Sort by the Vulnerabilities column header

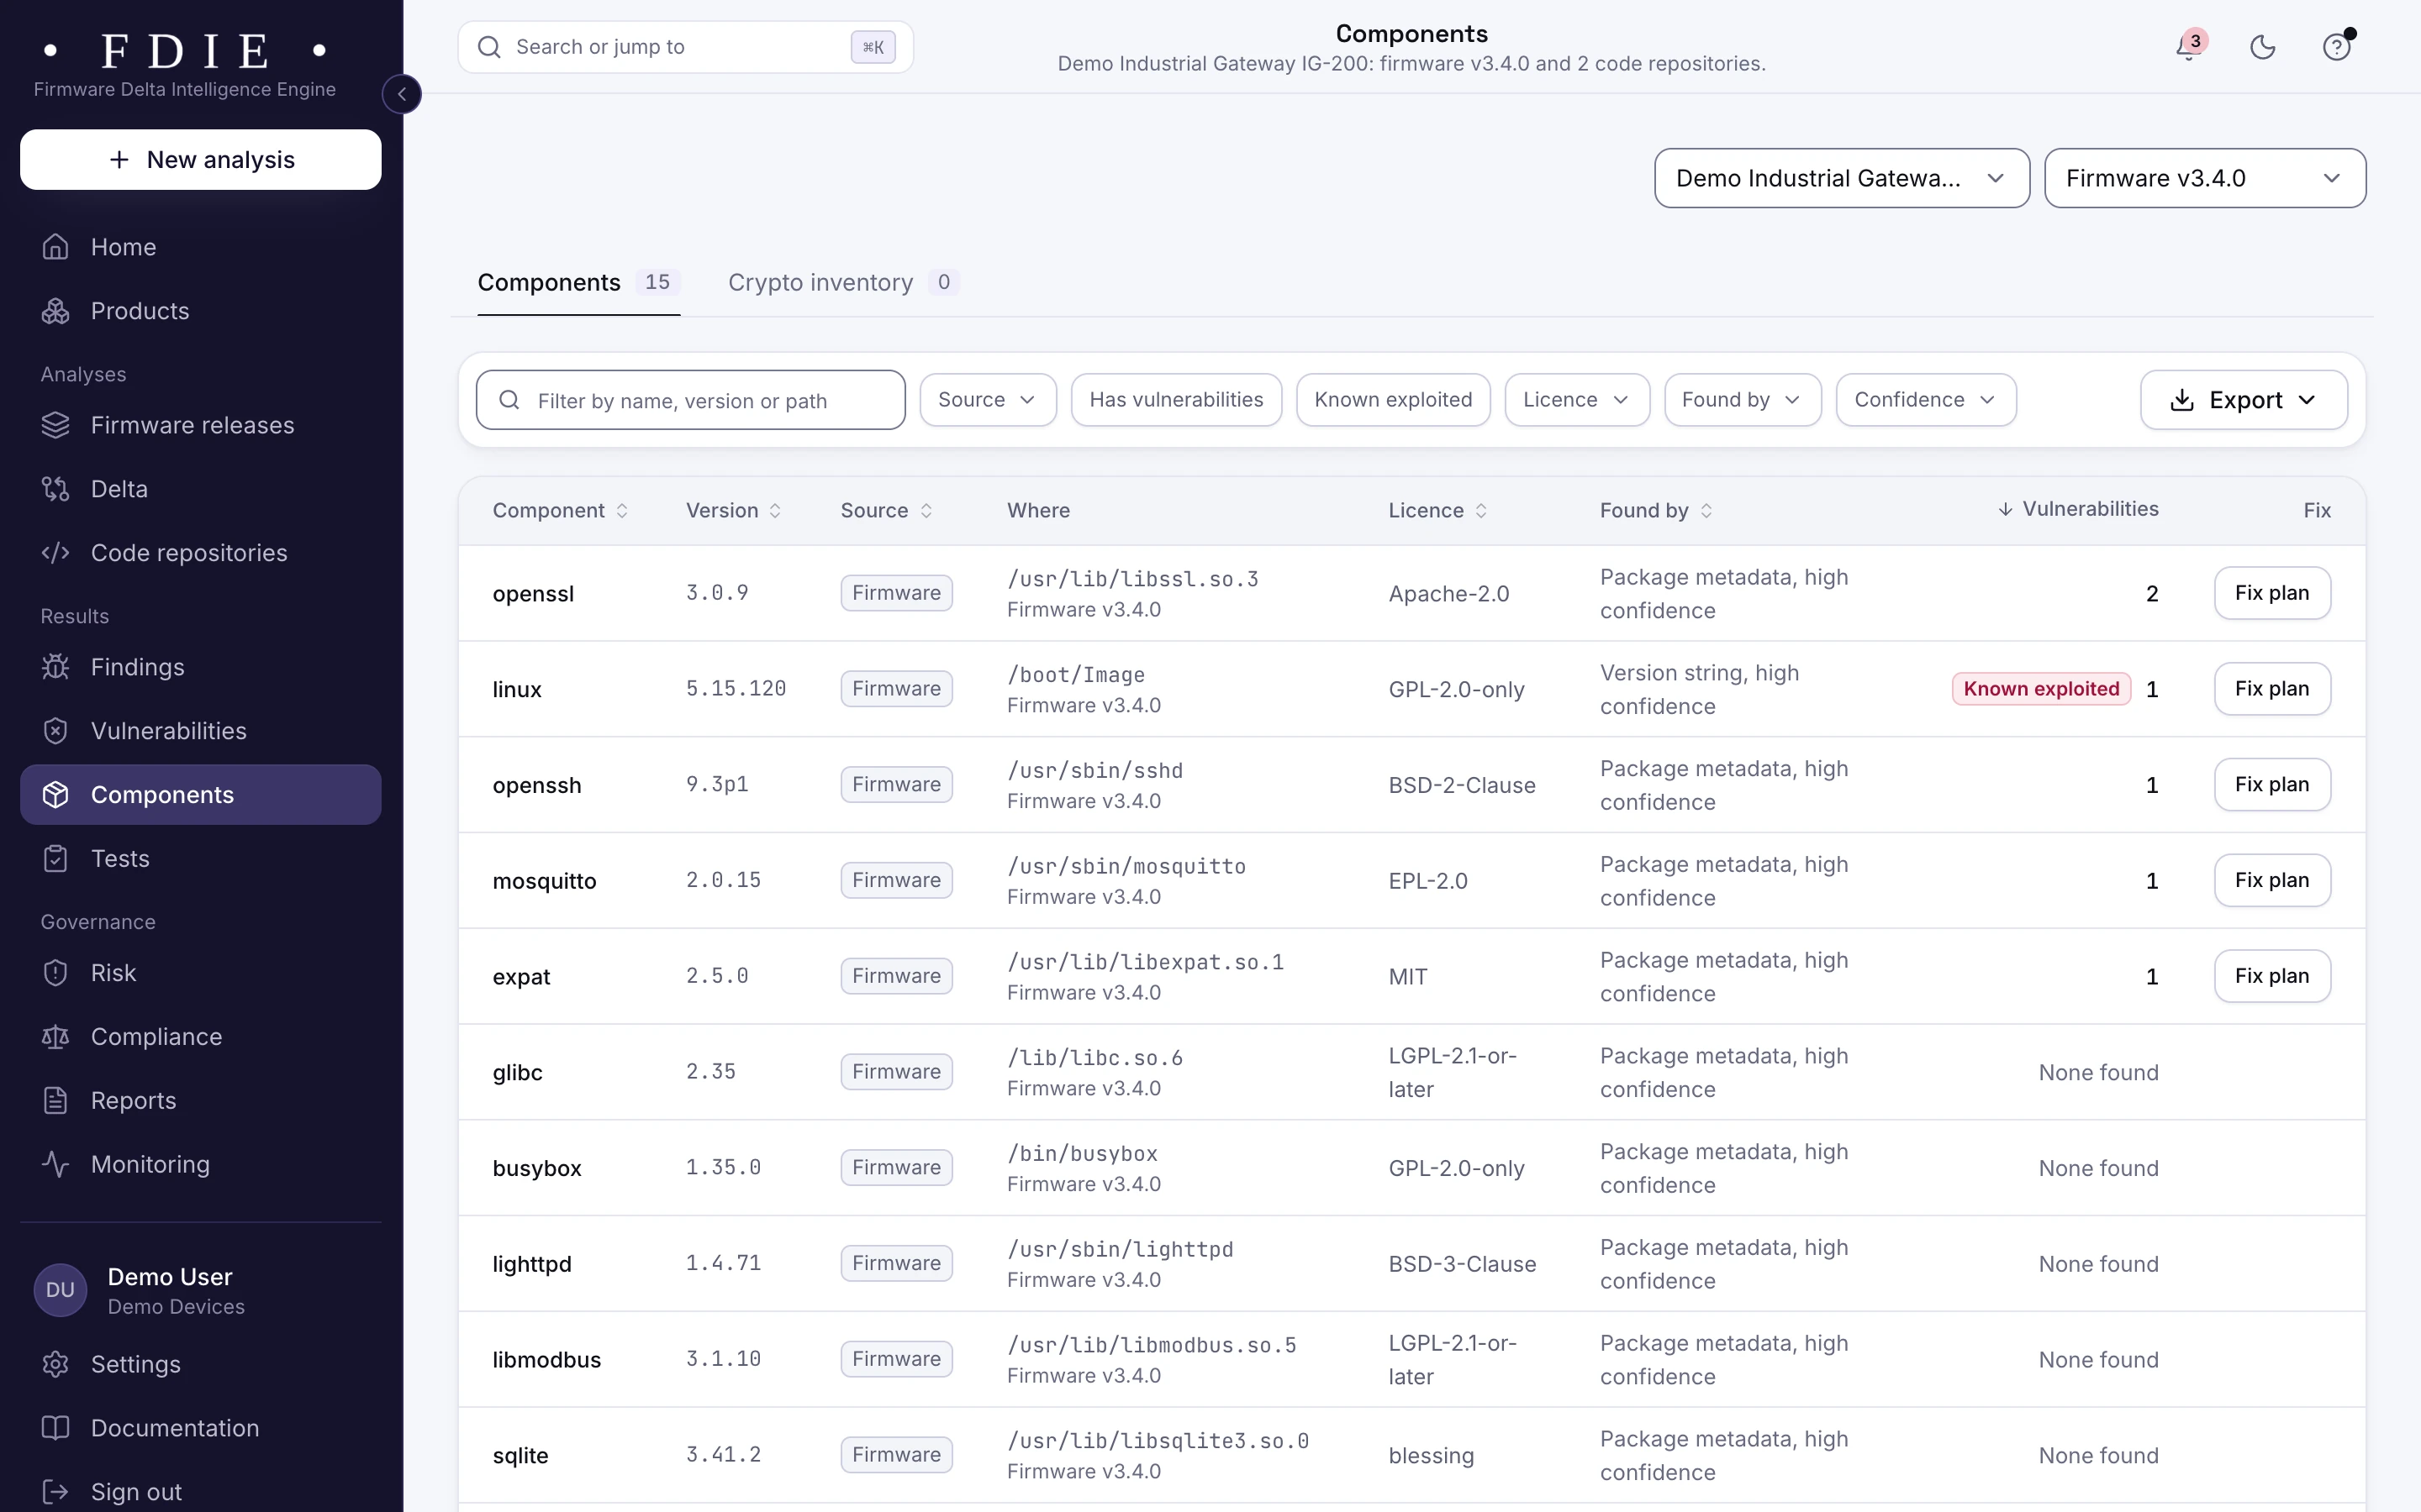pyautogui.click(x=2078, y=509)
